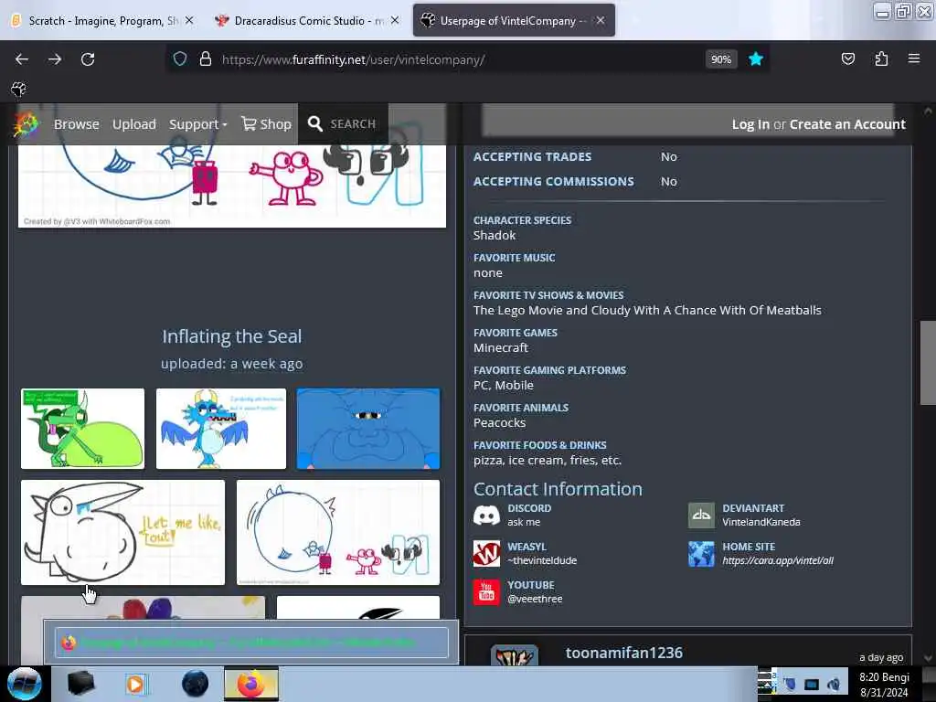The width and height of the screenshot is (936, 702).
Task: Open the black folder taskbar icon
Action: pyautogui.click(x=80, y=684)
